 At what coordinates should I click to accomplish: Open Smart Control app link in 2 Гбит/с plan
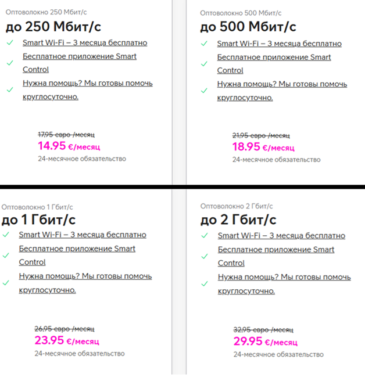pos(276,250)
